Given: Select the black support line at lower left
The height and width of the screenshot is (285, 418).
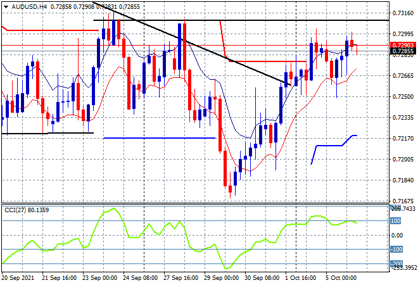Looking at the screenshot, I should pyautogui.click(x=47, y=133).
